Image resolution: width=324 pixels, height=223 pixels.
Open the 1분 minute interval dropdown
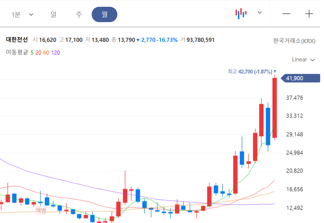point(22,14)
